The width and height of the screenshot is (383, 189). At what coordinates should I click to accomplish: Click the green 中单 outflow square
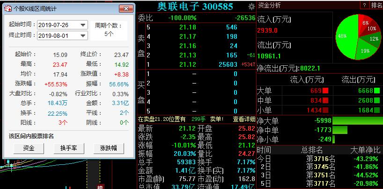click(377, 100)
